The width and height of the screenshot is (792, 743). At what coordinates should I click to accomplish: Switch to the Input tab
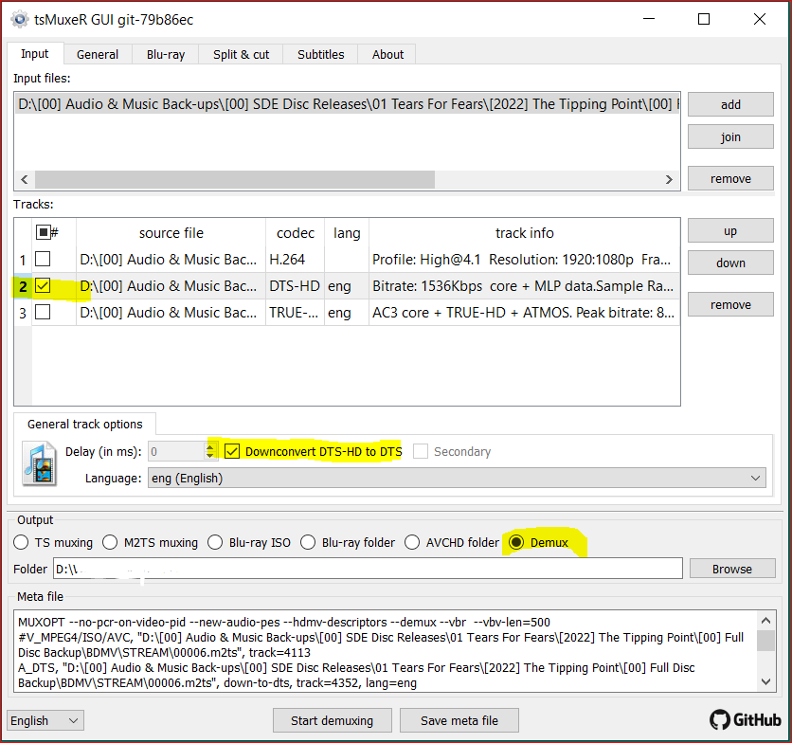point(35,54)
